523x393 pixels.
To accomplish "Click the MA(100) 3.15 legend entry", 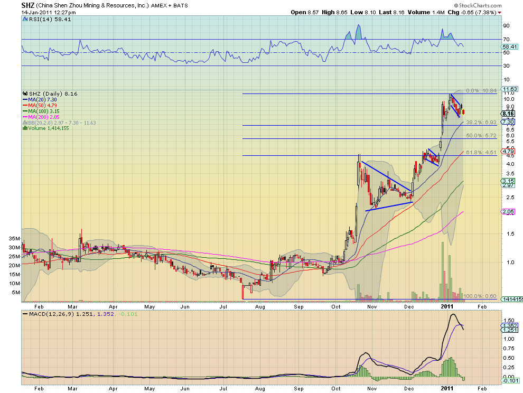I will (44, 111).
